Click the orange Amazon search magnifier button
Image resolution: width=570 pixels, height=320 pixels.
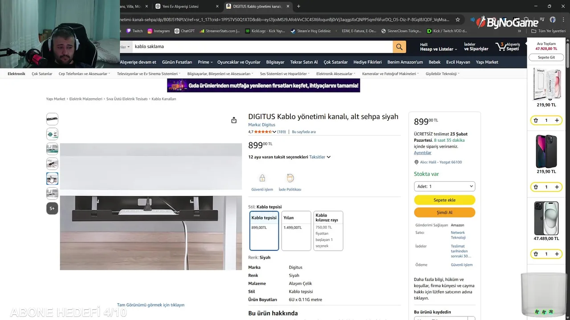(x=399, y=47)
